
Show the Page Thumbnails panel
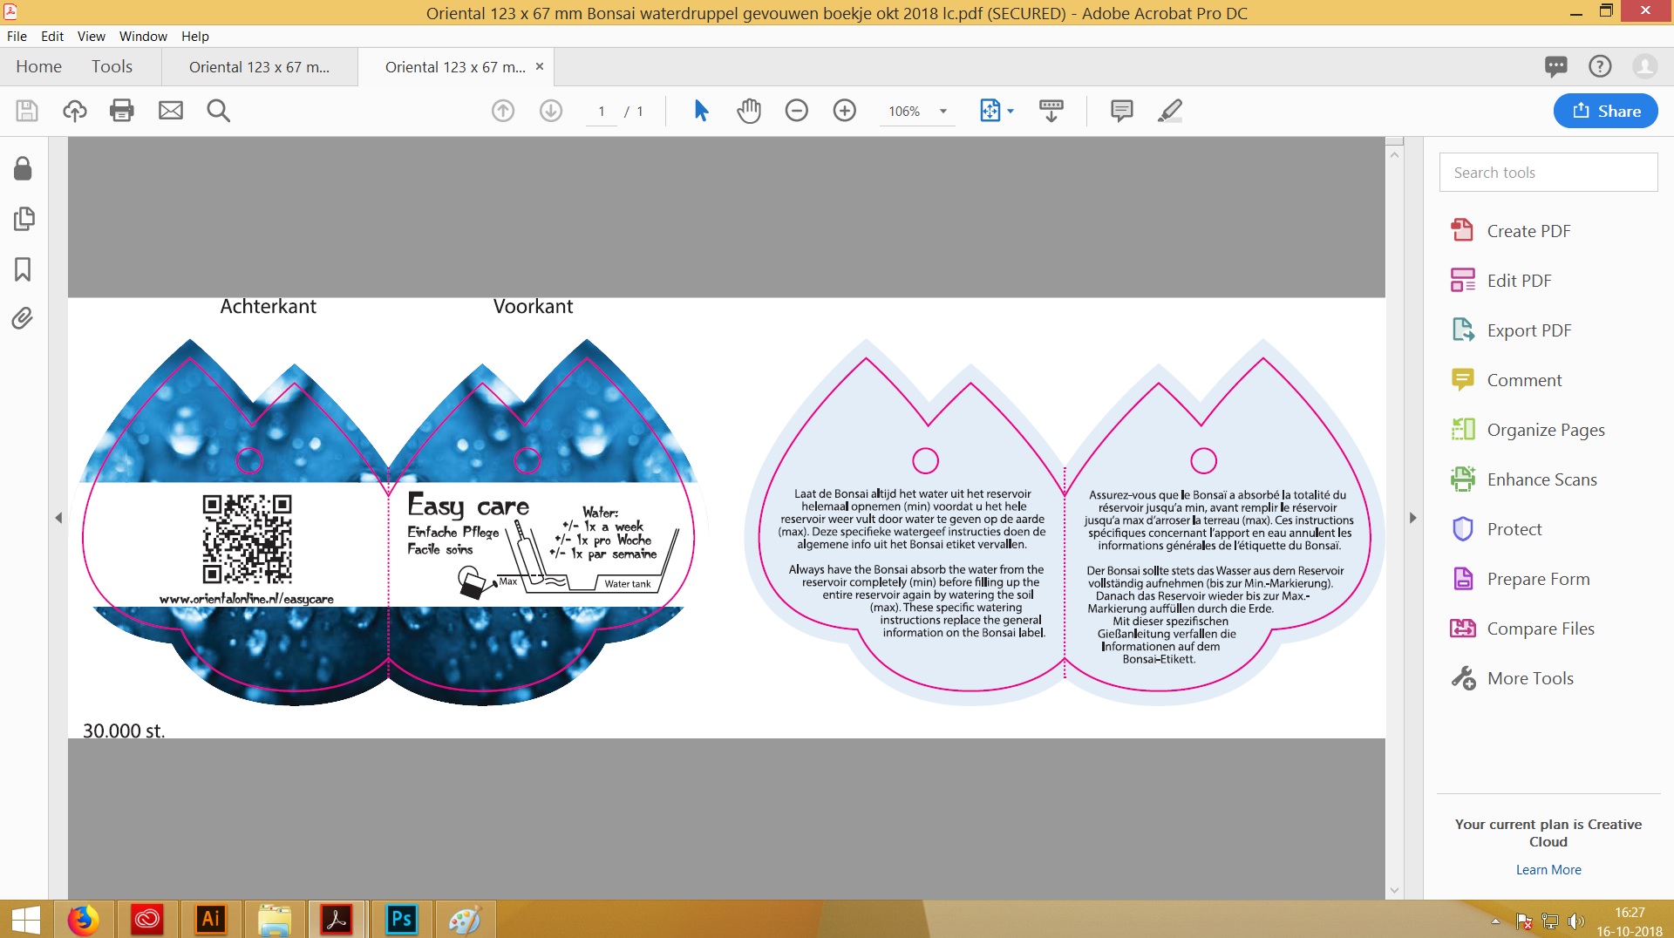tap(24, 219)
